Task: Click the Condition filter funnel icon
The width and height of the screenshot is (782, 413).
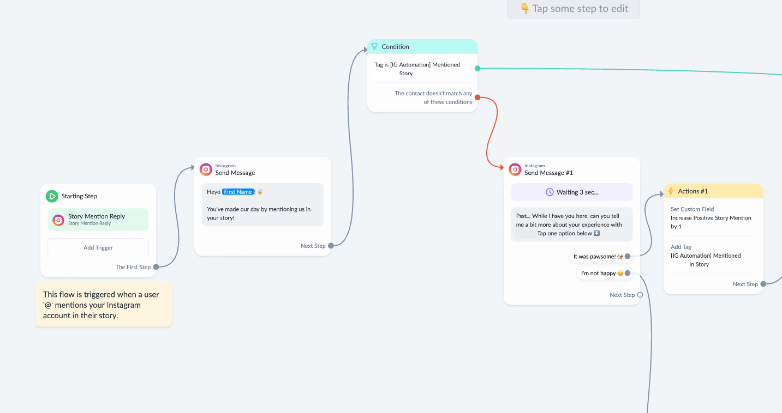Action: (374, 47)
